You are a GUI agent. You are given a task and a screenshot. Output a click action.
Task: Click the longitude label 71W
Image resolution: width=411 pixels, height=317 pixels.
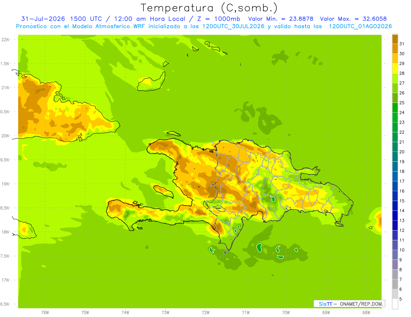tap(246, 313)
